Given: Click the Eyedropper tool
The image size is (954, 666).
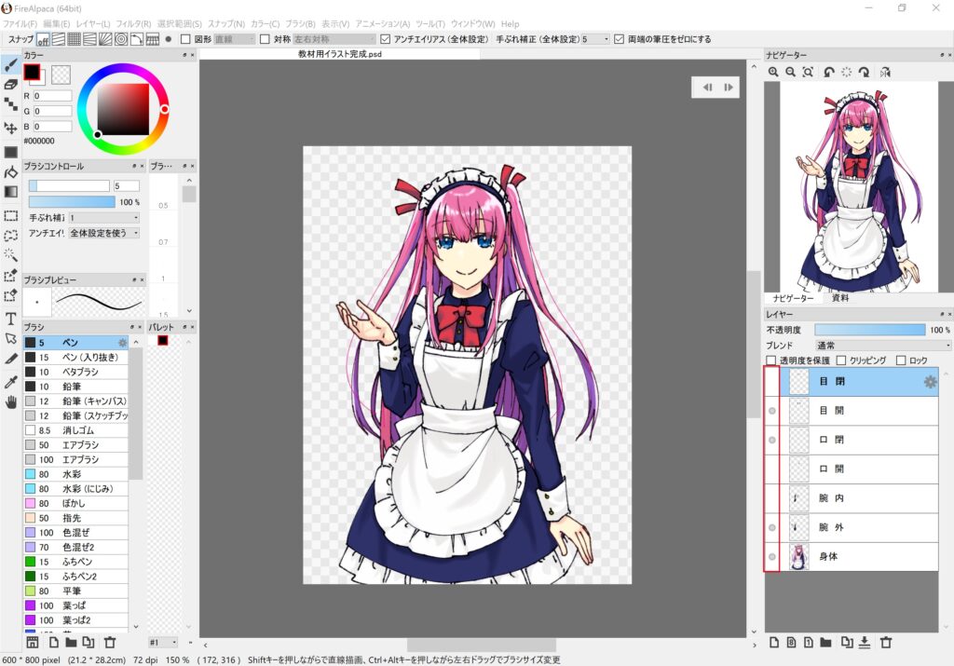Looking at the screenshot, I should pyautogui.click(x=11, y=382).
